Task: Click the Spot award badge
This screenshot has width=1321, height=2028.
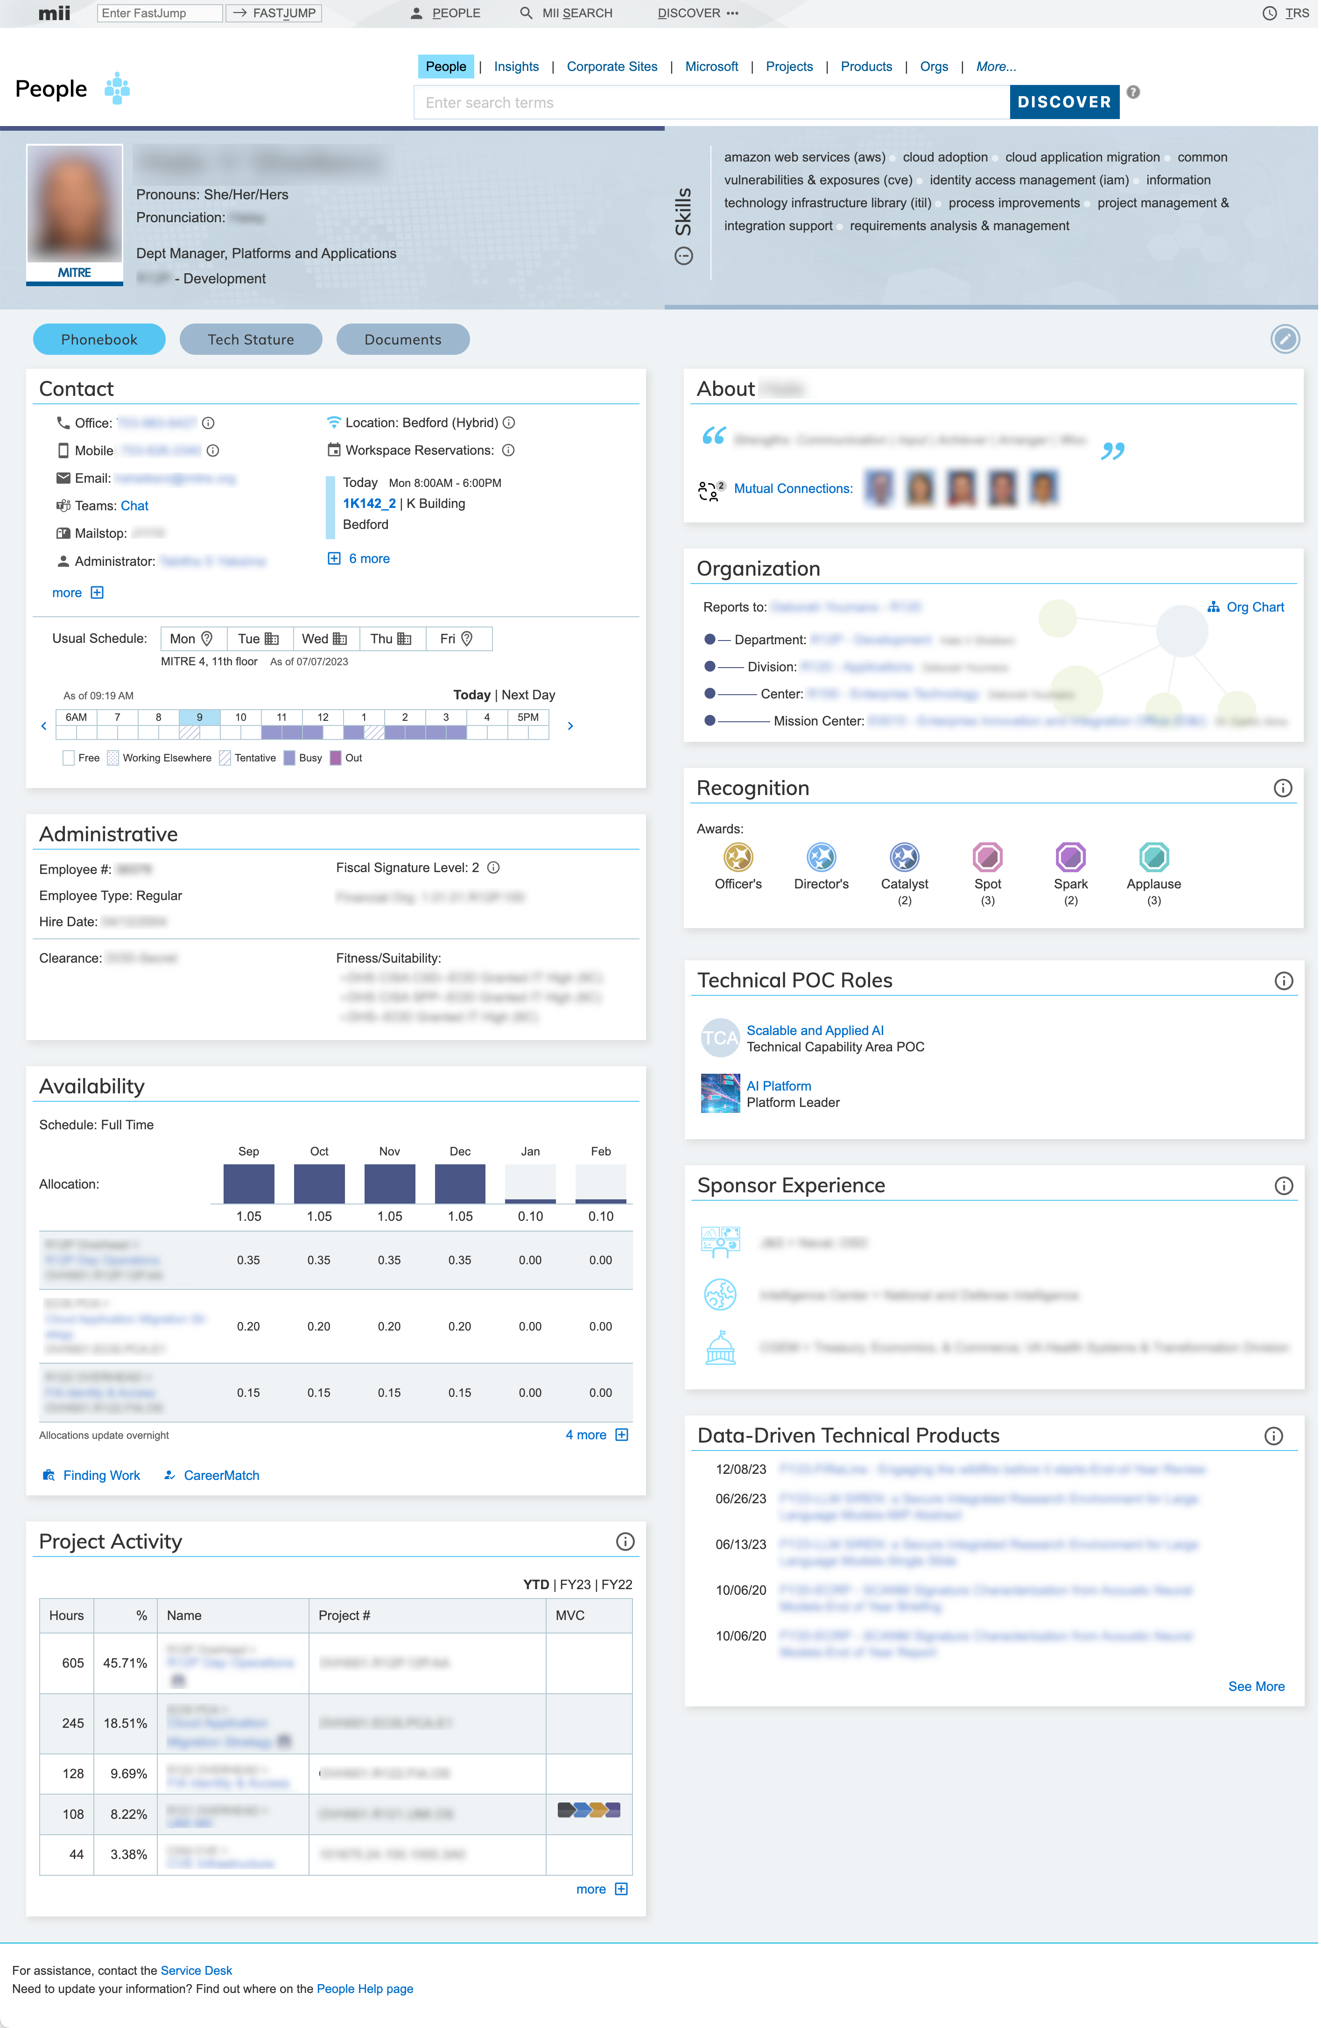Action: [987, 856]
